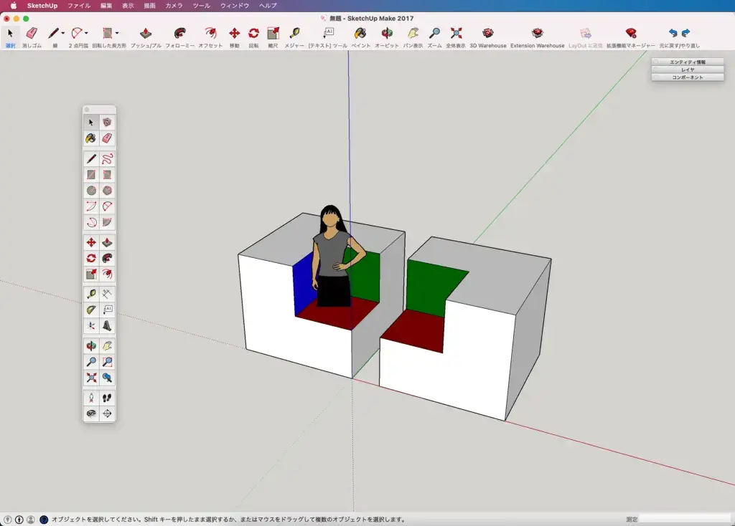The height and width of the screenshot is (526, 735).
Task: Select the Dimension tool in the floating palette
Action: [108, 294]
